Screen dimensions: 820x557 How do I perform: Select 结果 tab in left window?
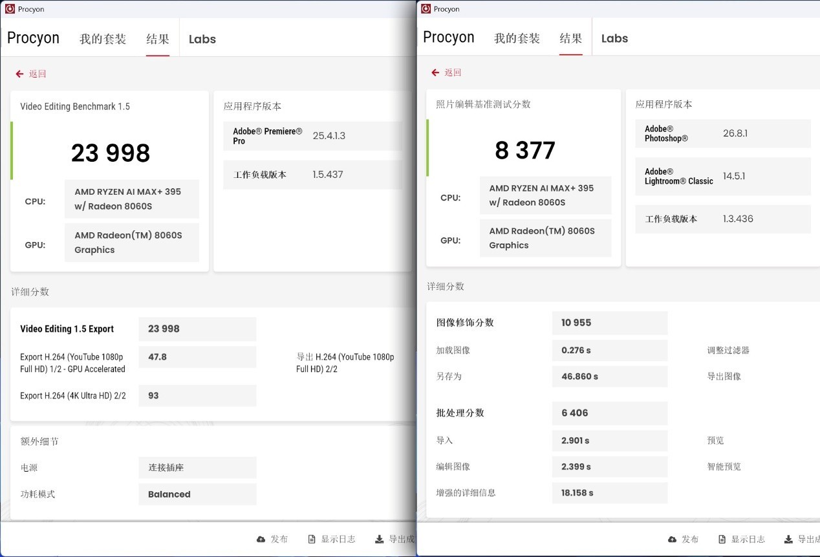pos(158,39)
